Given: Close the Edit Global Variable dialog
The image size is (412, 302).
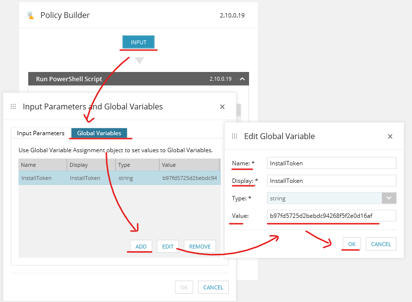Looking at the screenshot, I should click(x=390, y=136).
